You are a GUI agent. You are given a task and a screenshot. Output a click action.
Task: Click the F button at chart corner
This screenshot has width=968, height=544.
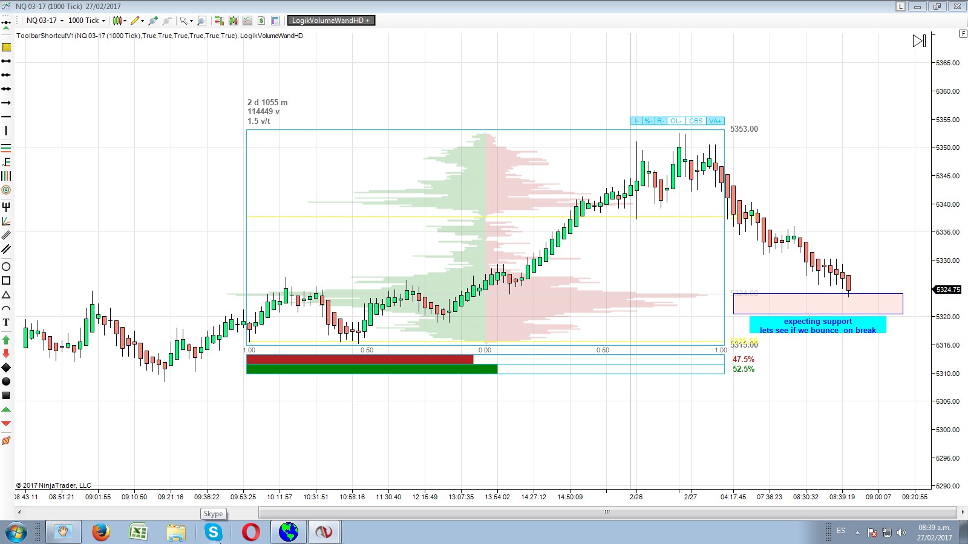click(x=963, y=33)
